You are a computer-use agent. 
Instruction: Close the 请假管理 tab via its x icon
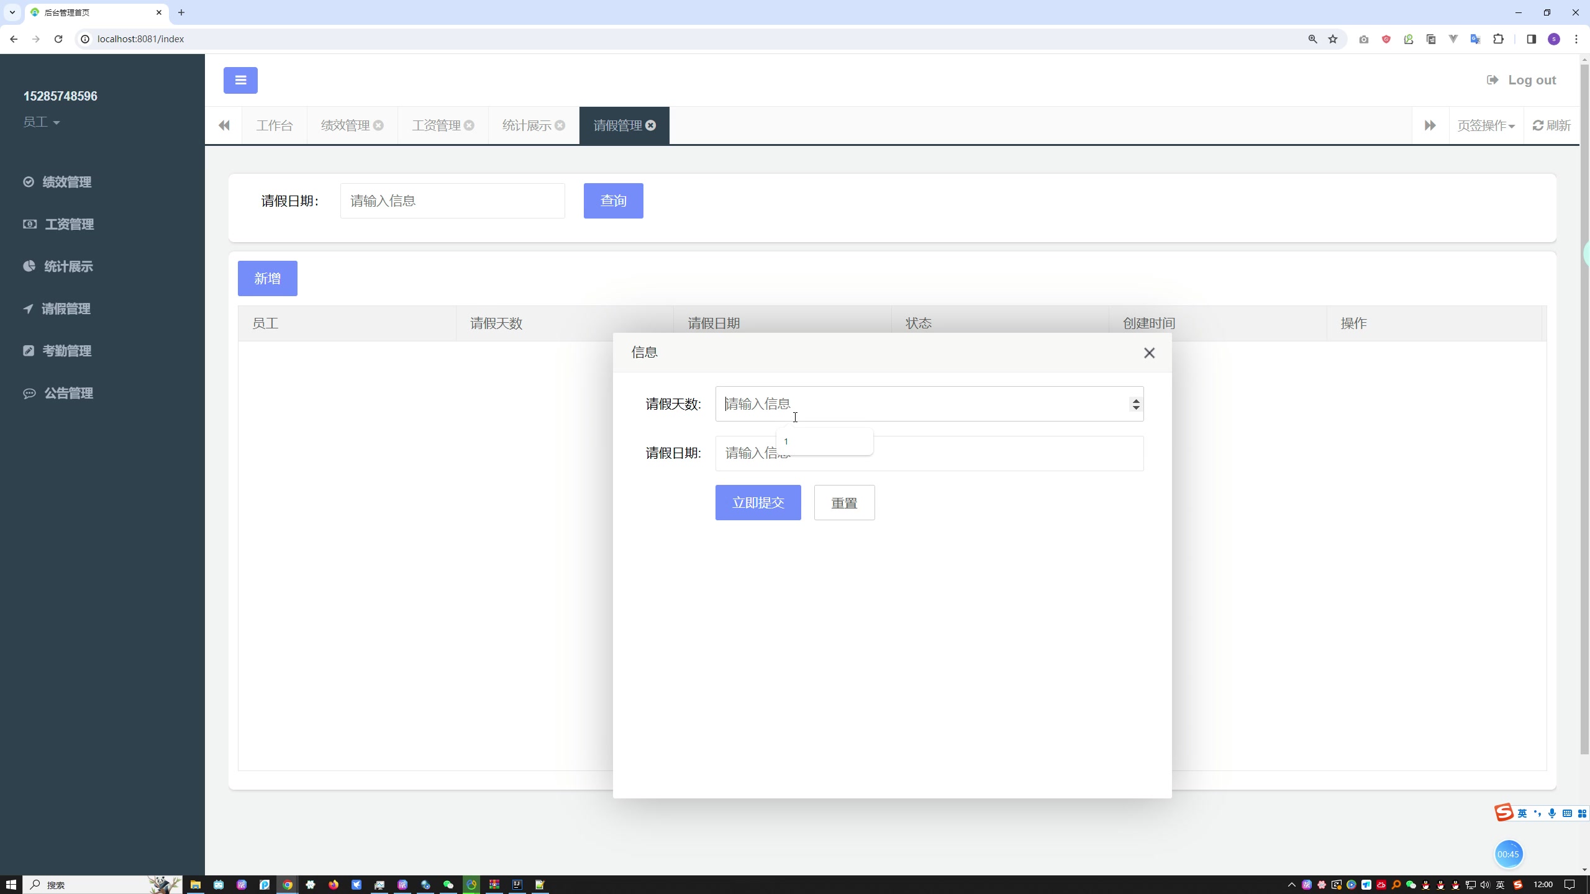(x=650, y=125)
